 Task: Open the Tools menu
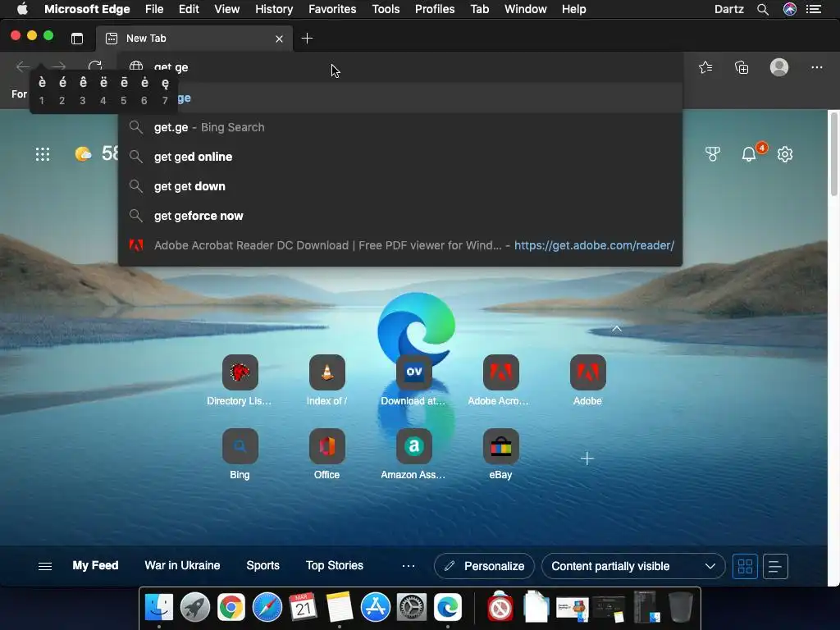(386, 9)
